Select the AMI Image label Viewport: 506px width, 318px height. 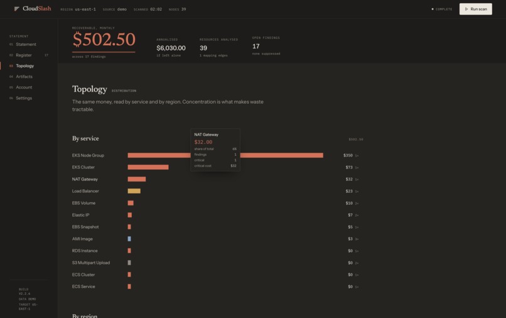pos(82,239)
